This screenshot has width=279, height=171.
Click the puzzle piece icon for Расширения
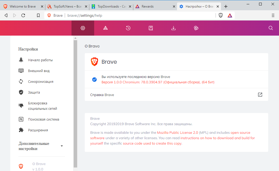[21, 130]
